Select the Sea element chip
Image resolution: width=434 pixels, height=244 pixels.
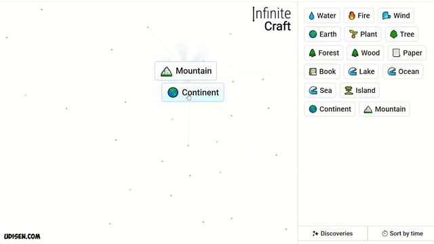coord(320,90)
